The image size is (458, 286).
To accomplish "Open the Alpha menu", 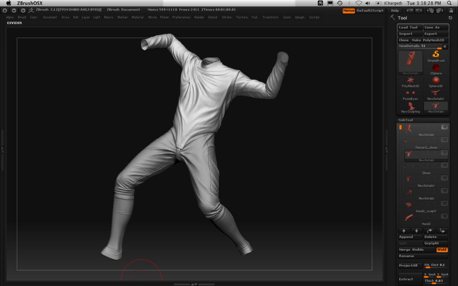I will point(10,17).
